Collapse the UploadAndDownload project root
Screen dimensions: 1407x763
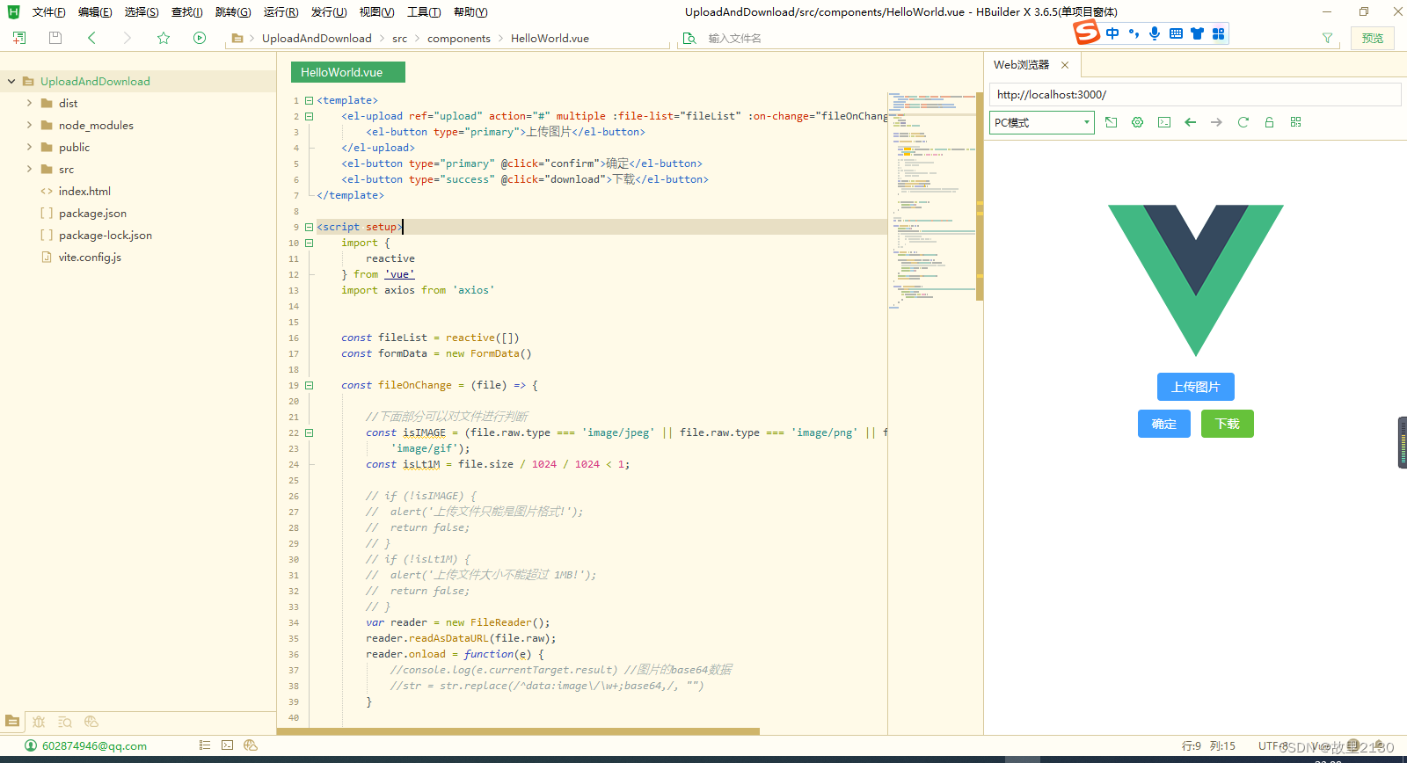pyautogui.click(x=11, y=81)
